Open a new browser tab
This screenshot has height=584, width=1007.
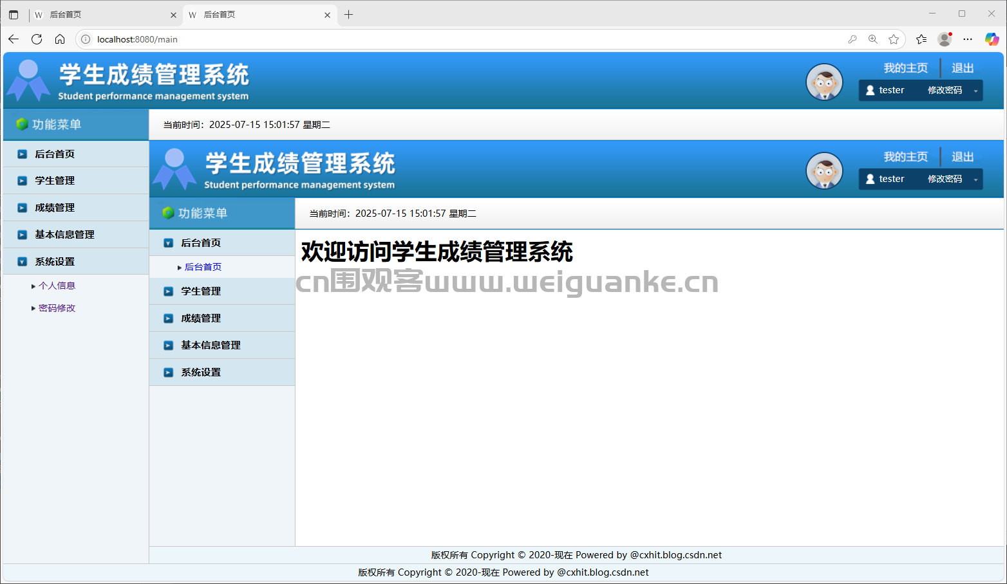point(348,14)
